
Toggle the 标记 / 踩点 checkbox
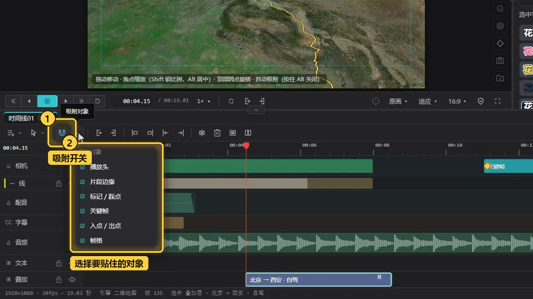(82, 197)
